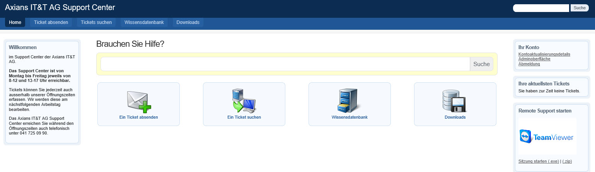Open the Adminoberfläche link
The width and height of the screenshot is (595, 172).
point(534,59)
